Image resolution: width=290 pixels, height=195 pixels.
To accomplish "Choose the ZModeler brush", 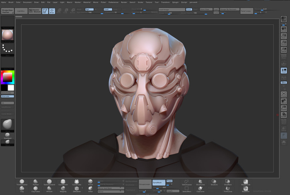I will coord(77,189).
